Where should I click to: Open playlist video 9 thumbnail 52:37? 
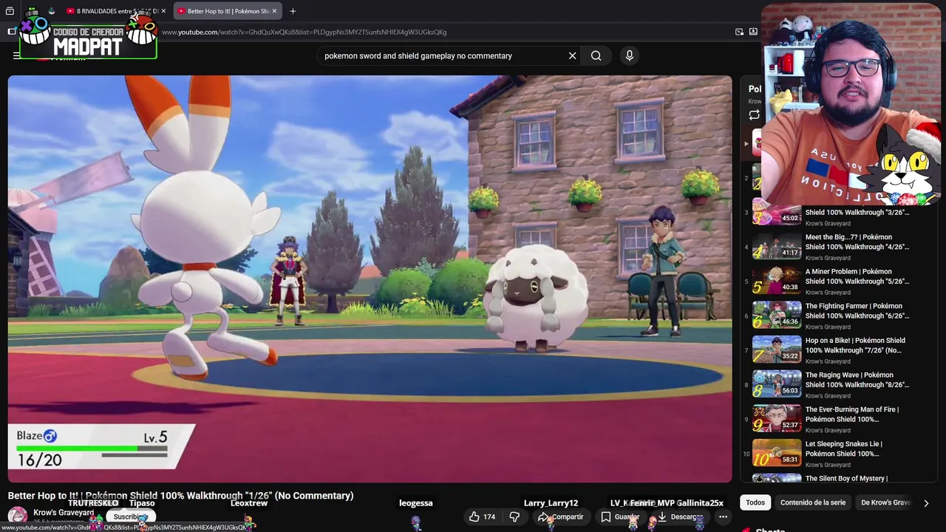click(x=777, y=419)
